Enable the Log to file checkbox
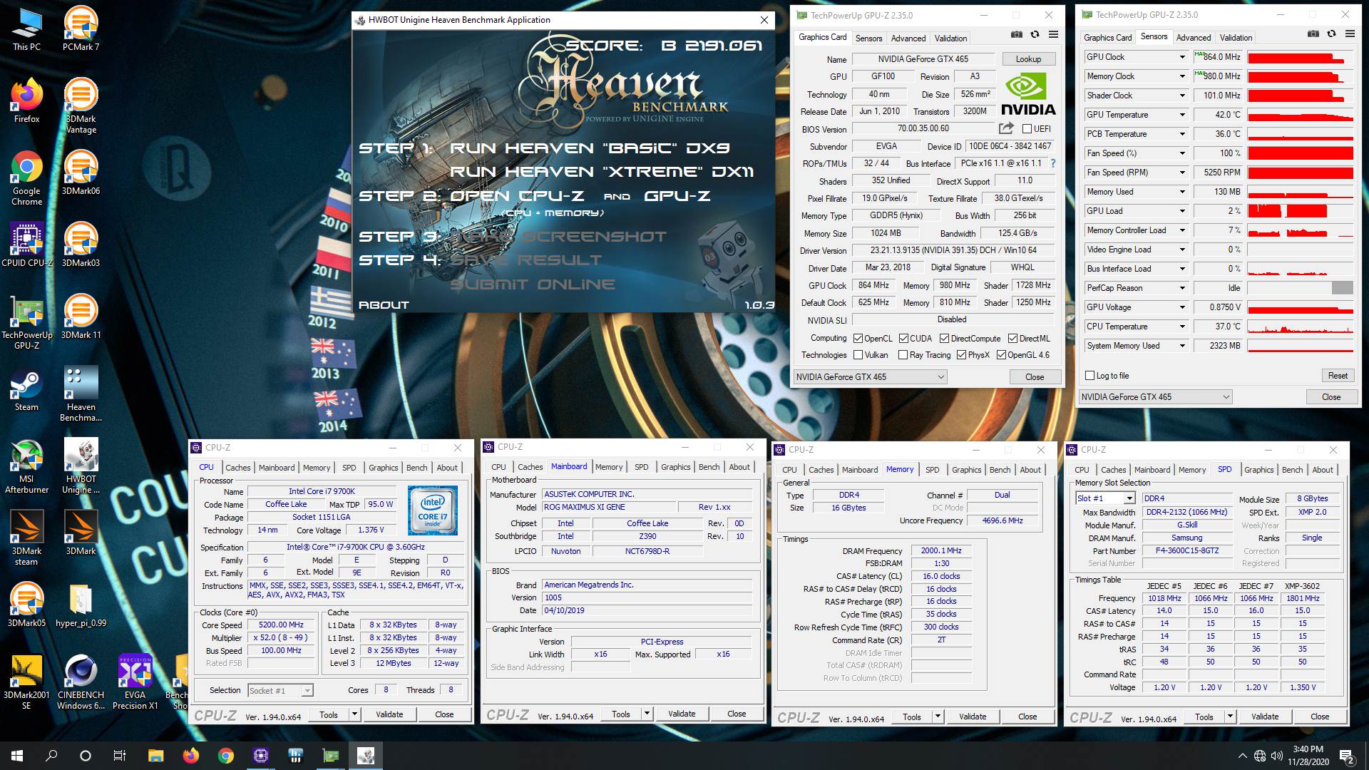The height and width of the screenshot is (770, 1369). pyautogui.click(x=1089, y=376)
